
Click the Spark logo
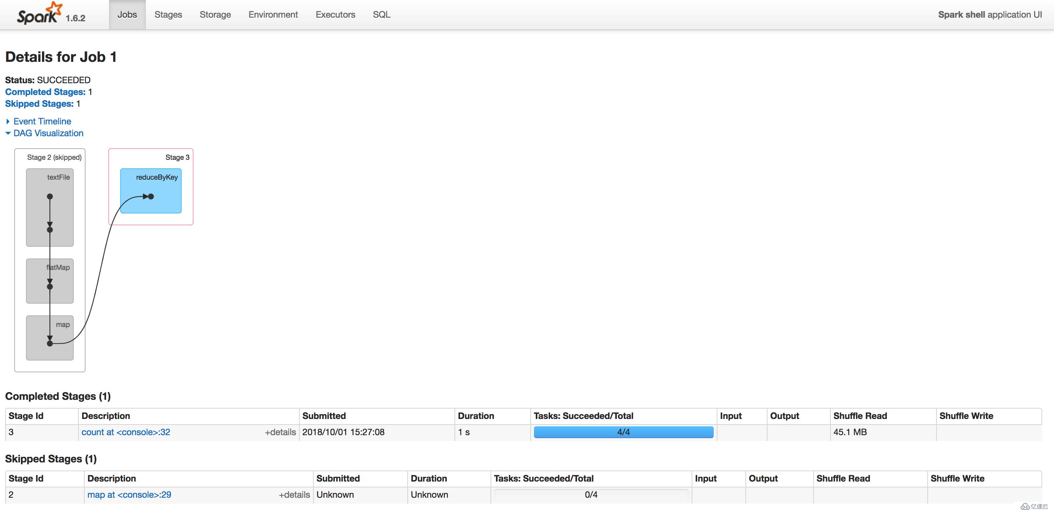[x=39, y=13]
